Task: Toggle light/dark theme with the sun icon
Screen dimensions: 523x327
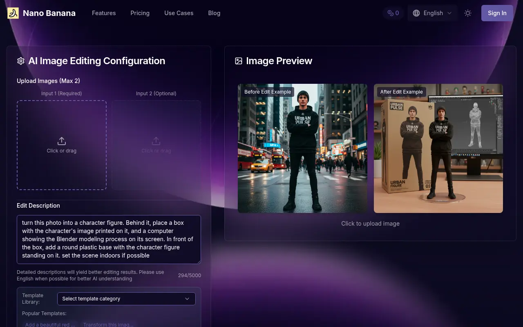Action: pos(468,13)
